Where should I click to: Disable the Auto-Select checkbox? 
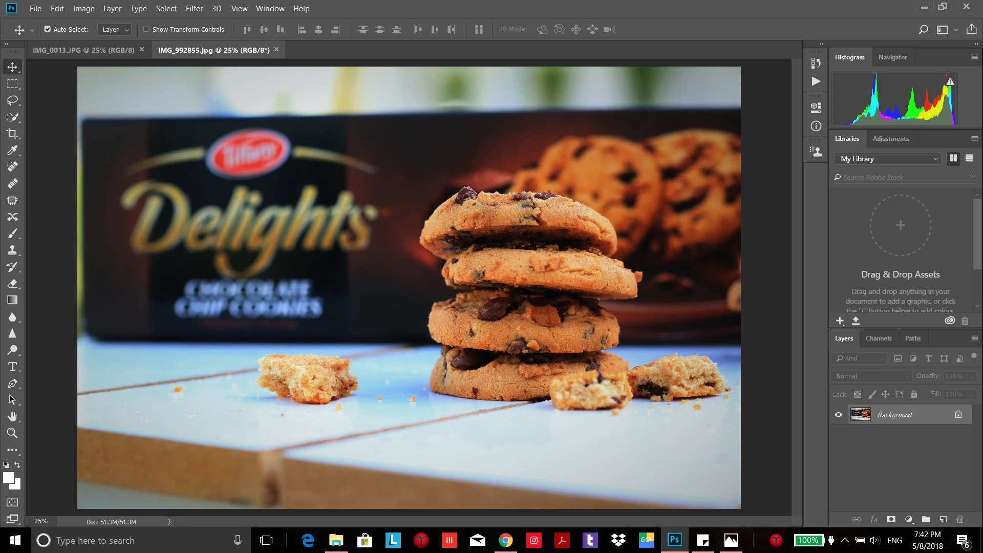tap(48, 29)
